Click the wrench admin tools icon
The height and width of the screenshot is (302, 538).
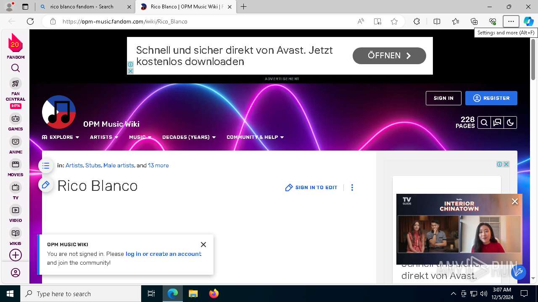(519, 272)
